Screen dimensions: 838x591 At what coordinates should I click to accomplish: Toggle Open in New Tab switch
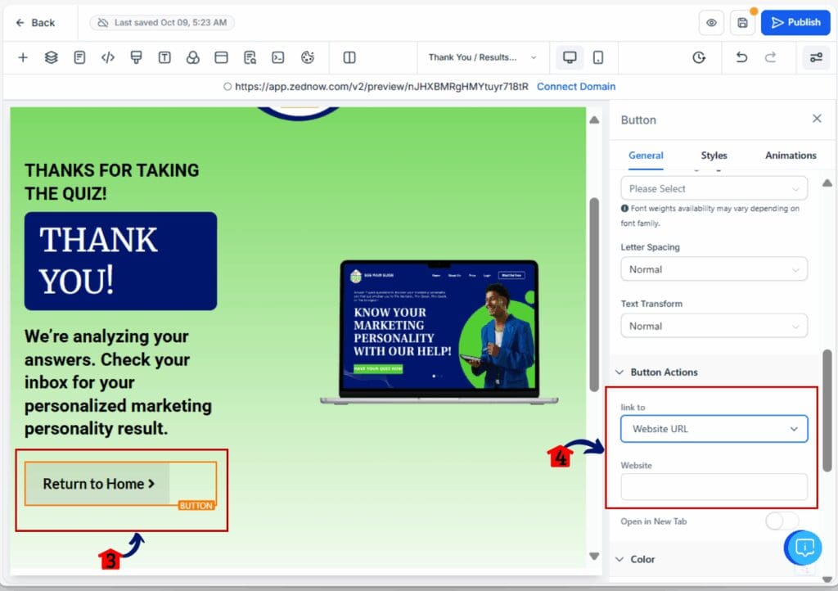pos(782,521)
